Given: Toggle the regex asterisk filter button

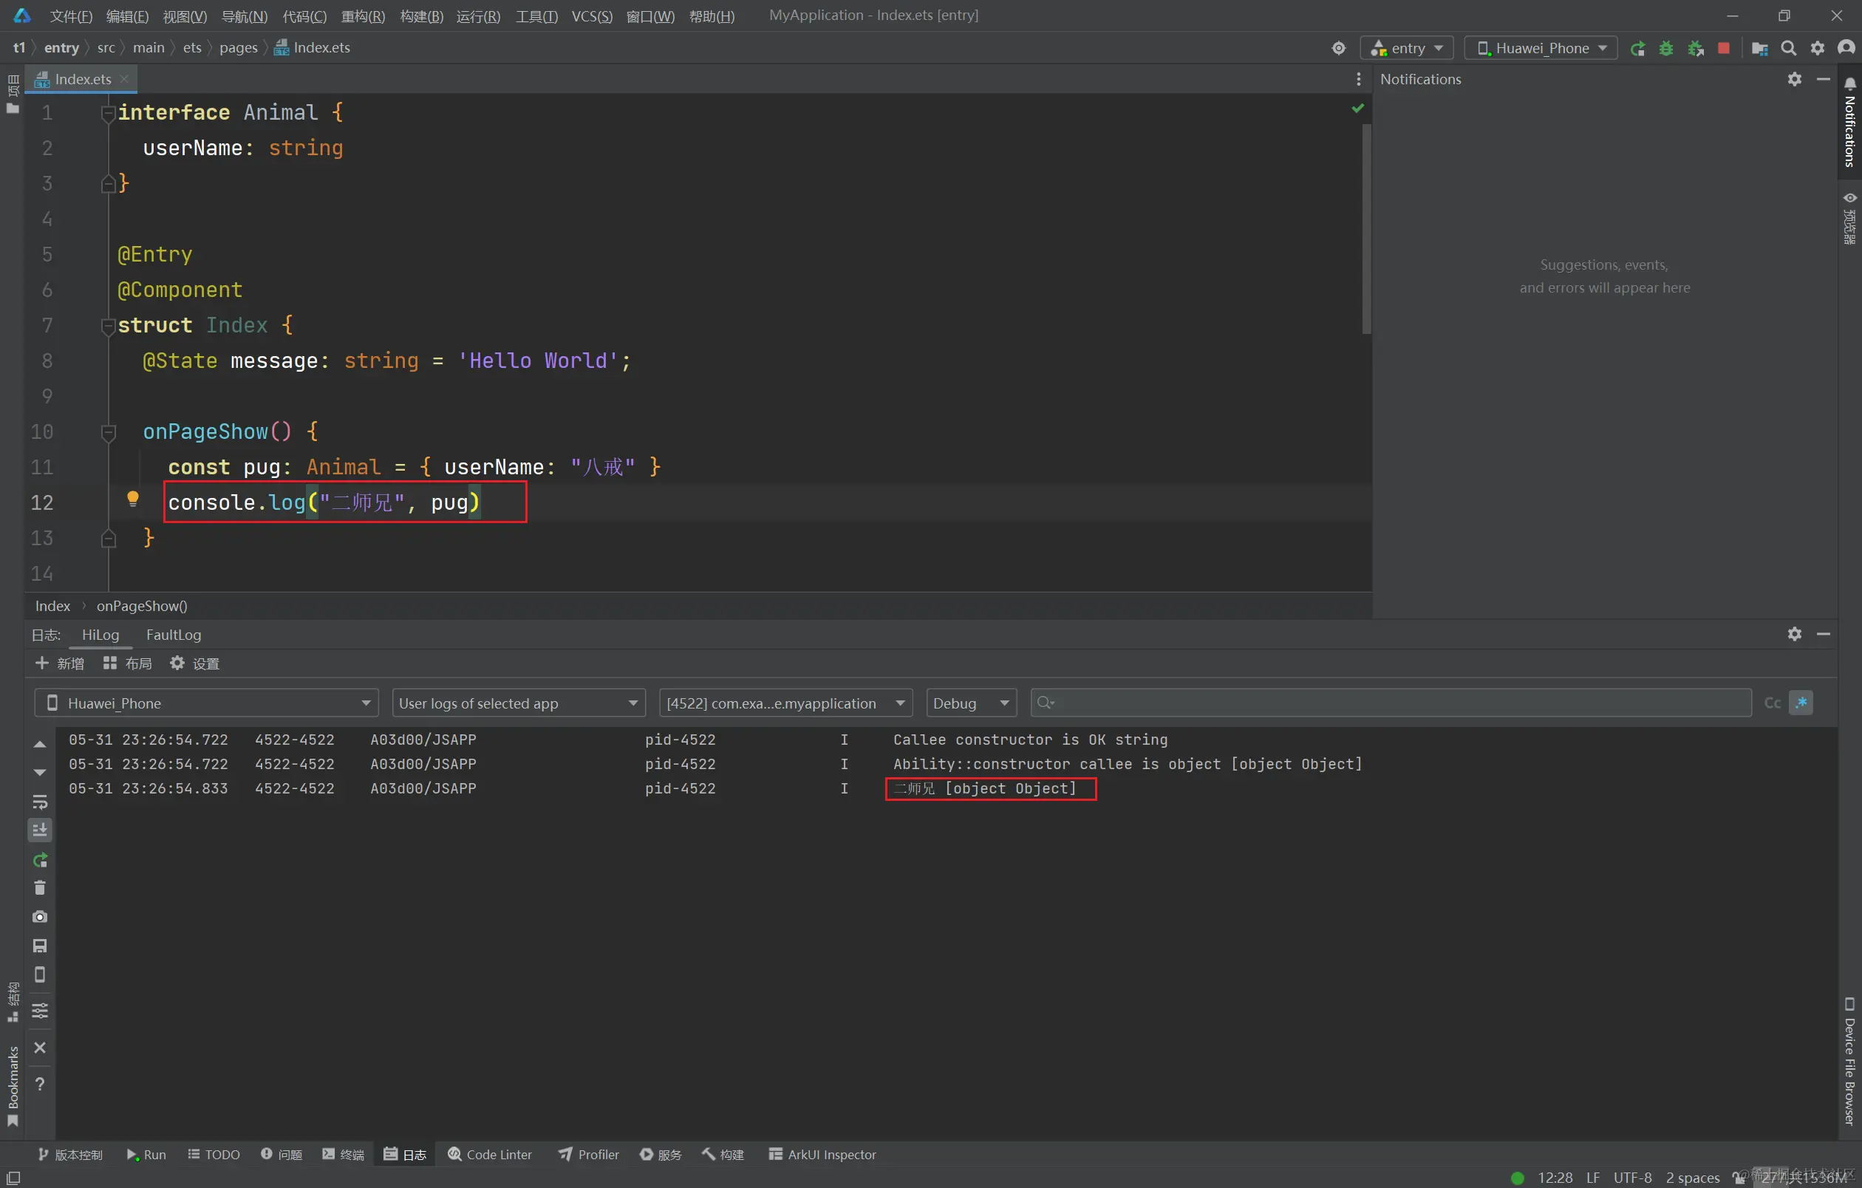Looking at the screenshot, I should pyautogui.click(x=1801, y=703).
